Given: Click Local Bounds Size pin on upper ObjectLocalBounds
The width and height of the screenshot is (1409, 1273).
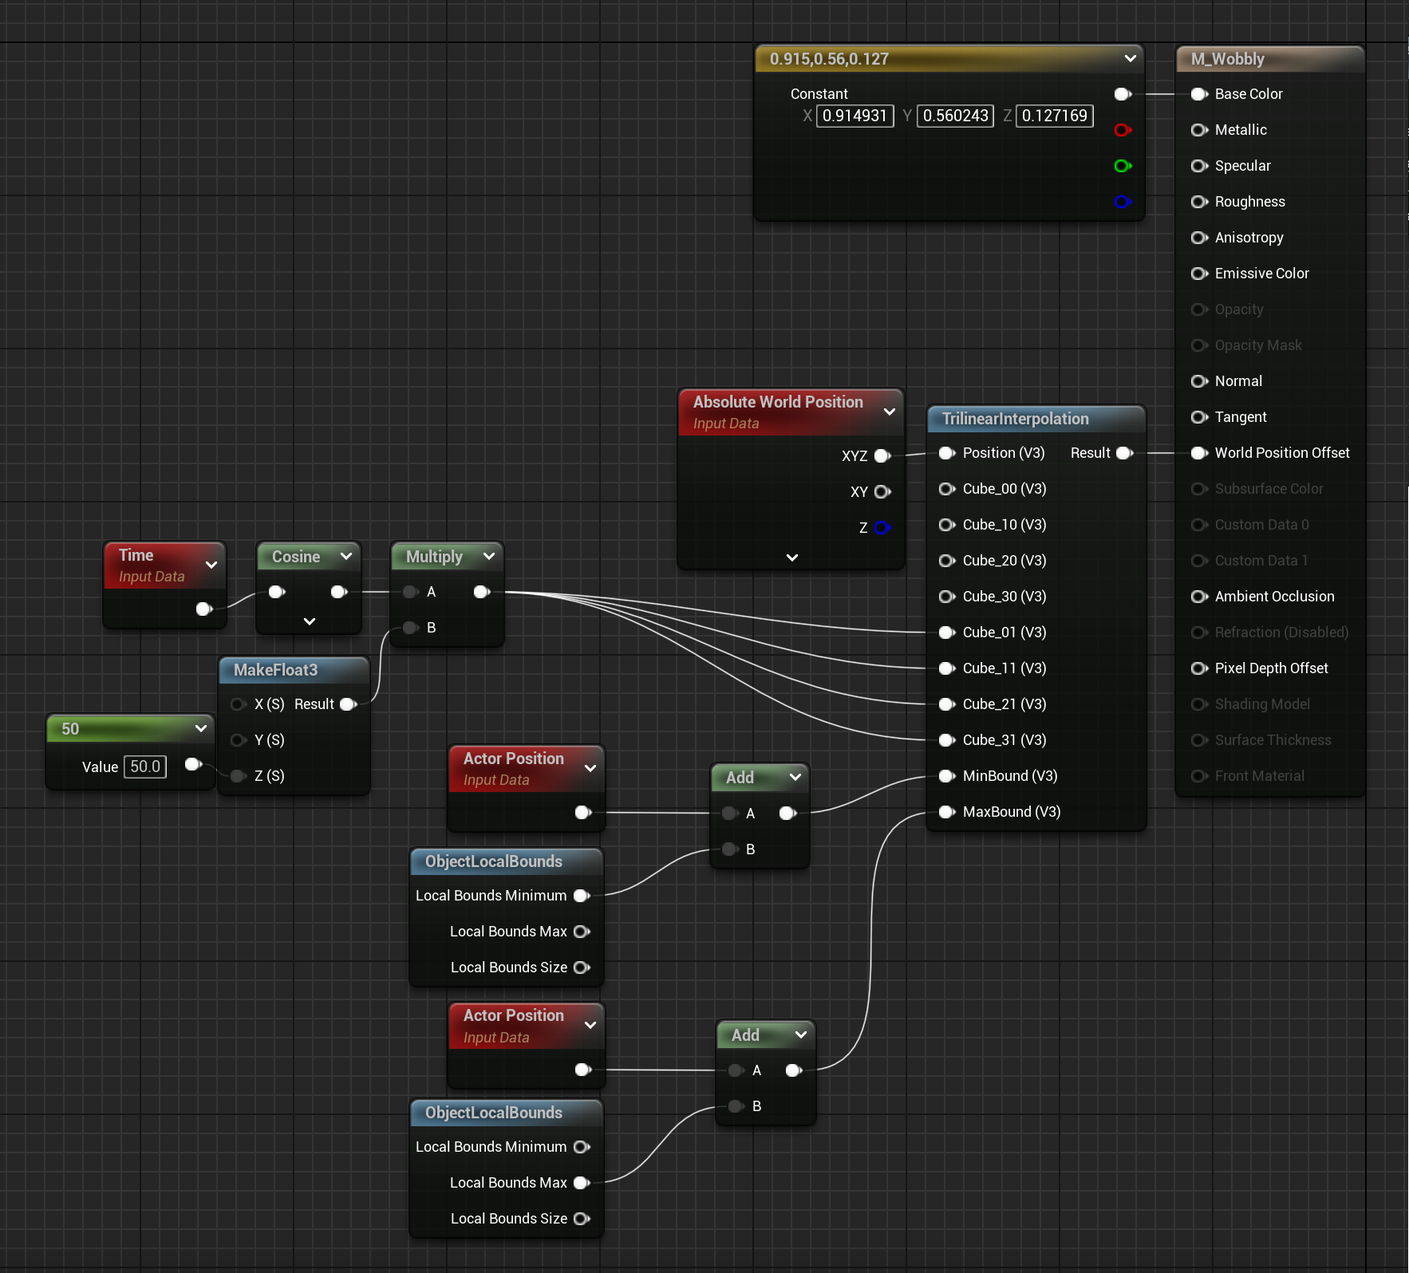Looking at the screenshot, I should pos(582,968).
